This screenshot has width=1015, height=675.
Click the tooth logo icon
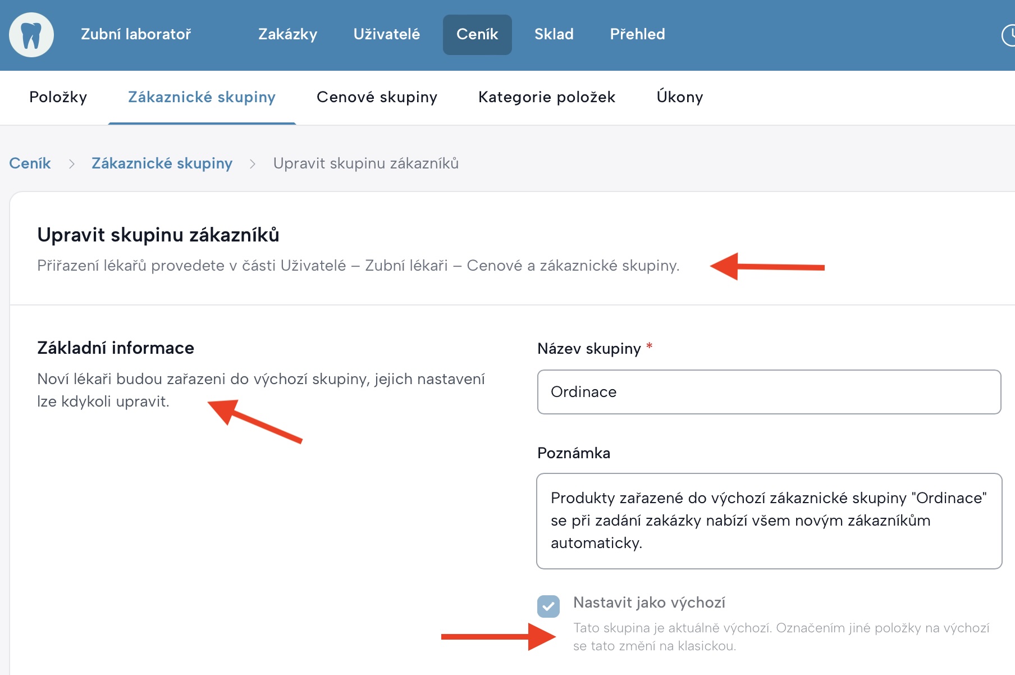(31, 35)
